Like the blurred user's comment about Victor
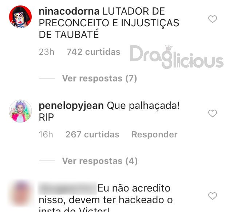Screen dimensions: 233x212 [213, 196]
